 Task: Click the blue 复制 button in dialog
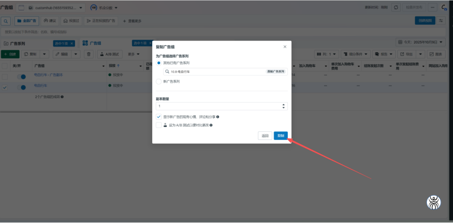click(x=281, y=136)
